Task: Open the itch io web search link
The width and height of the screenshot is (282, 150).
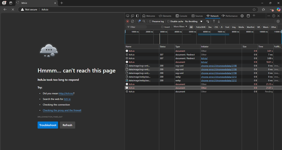Action: [x=67, y=99]
